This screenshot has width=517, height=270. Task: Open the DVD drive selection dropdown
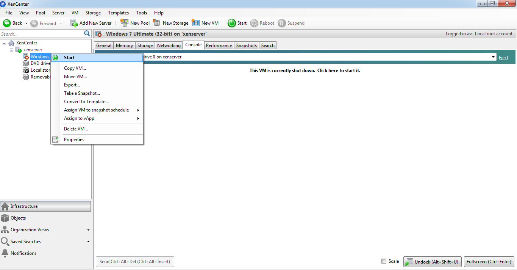click(494, 57)
